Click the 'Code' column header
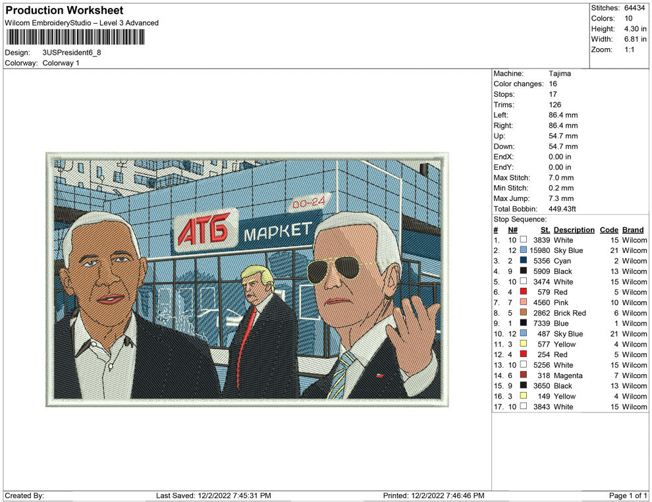Image resolution: width=652 pixels, height=502 pixels. 609,230
